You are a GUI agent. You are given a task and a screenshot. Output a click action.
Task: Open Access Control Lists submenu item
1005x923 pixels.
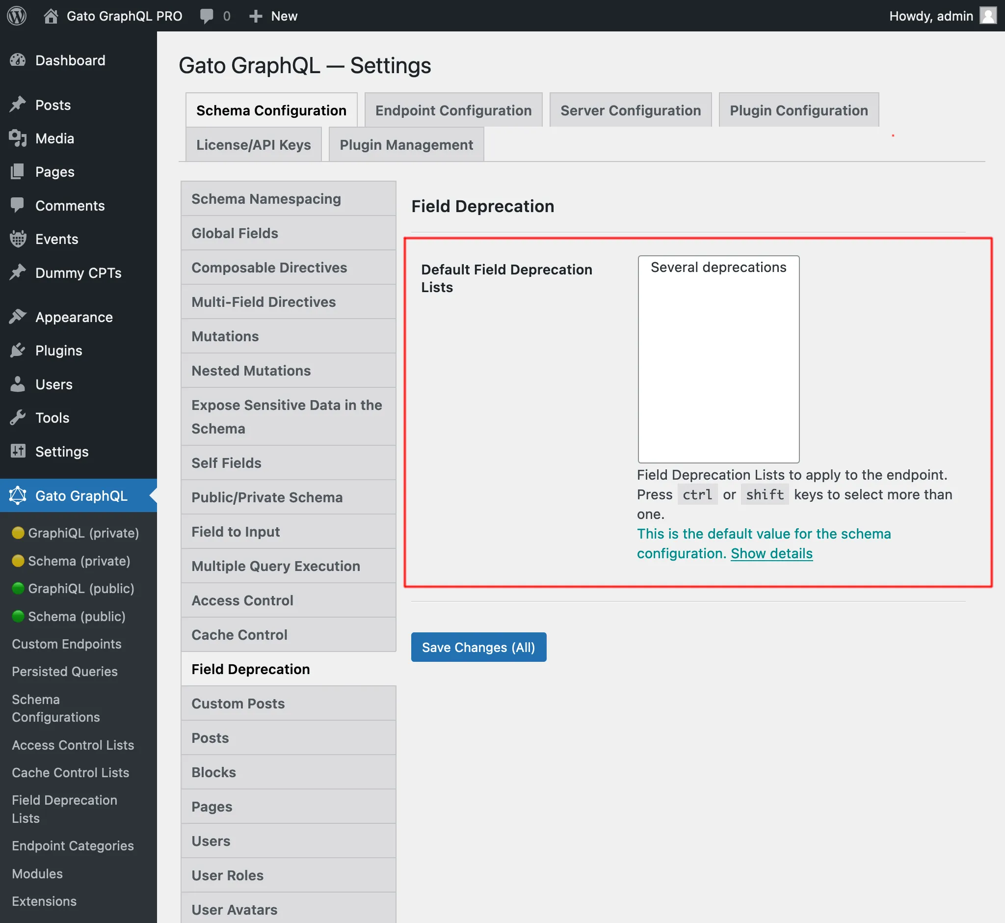73,745
